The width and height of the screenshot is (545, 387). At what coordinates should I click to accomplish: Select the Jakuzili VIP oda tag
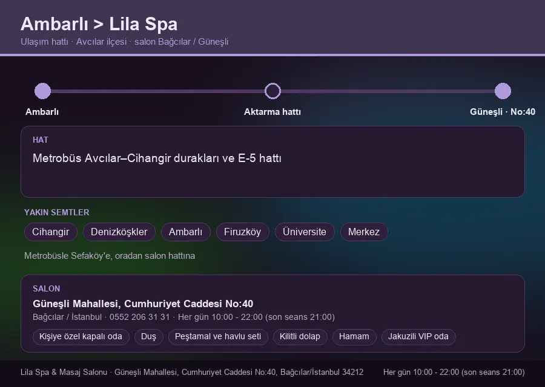click(418, 337)
